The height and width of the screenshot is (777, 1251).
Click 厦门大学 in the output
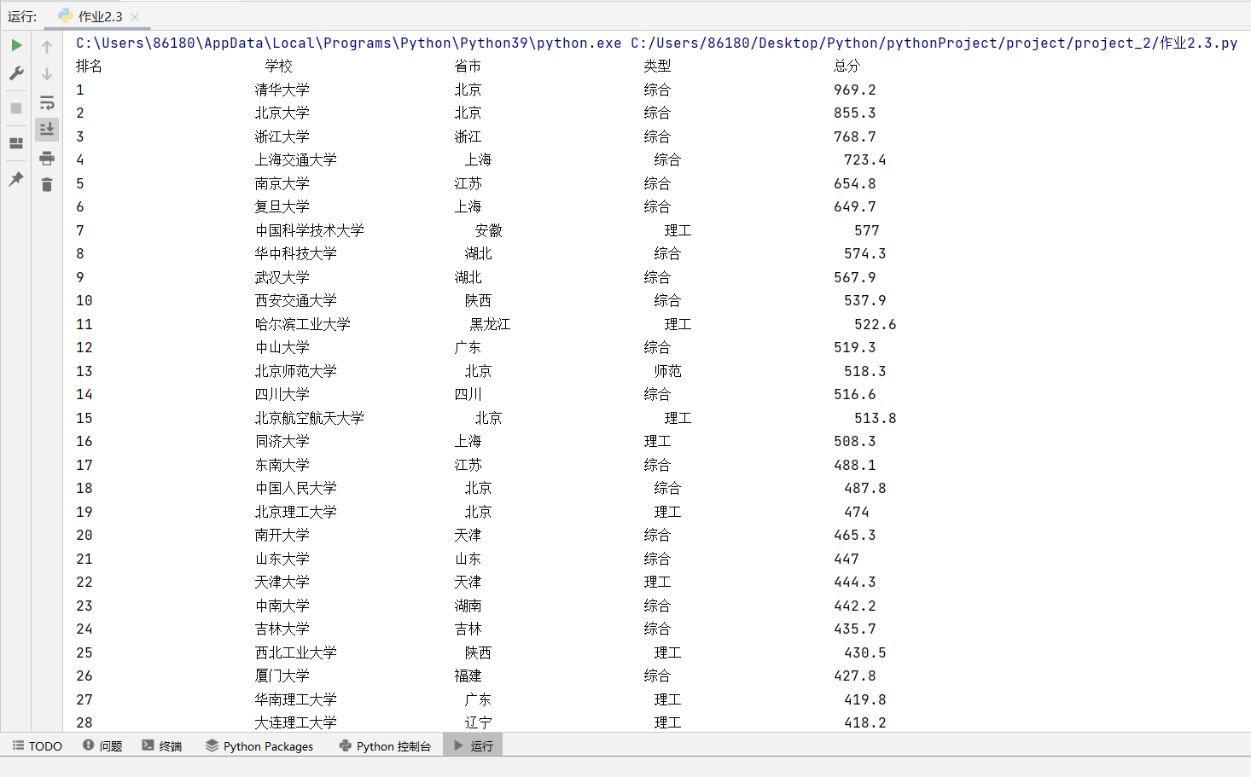(282, 676)
